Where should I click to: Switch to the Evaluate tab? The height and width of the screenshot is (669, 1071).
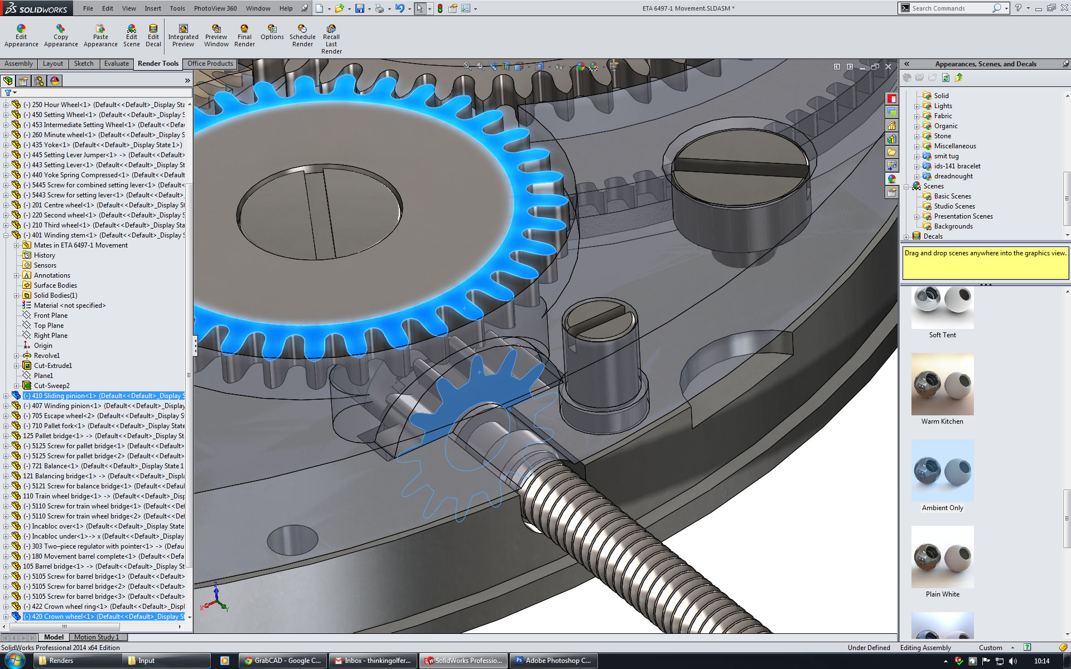116,64
